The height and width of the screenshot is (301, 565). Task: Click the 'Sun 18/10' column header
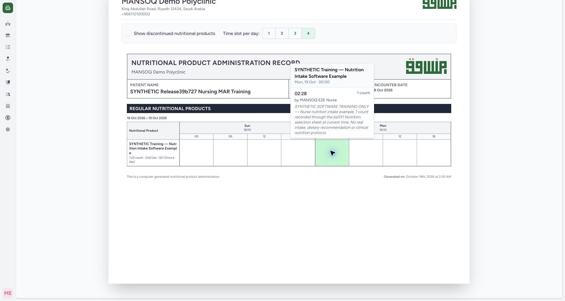pos(247,128)
